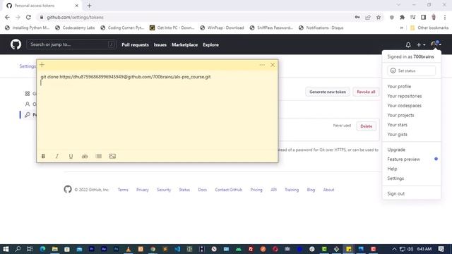This screenshot has width=452, height=254.
Task: Go back with browser back arrow
Action: click(7, 17)
